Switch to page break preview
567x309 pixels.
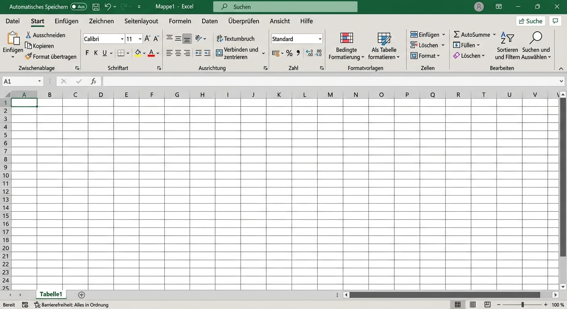click(487, 305)
